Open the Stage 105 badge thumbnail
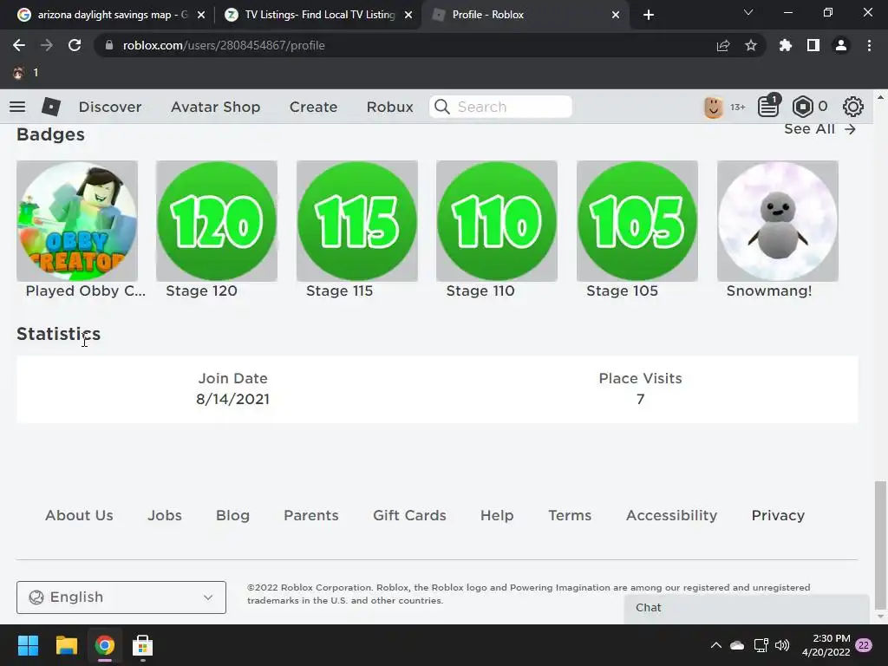 click(637, 221)
